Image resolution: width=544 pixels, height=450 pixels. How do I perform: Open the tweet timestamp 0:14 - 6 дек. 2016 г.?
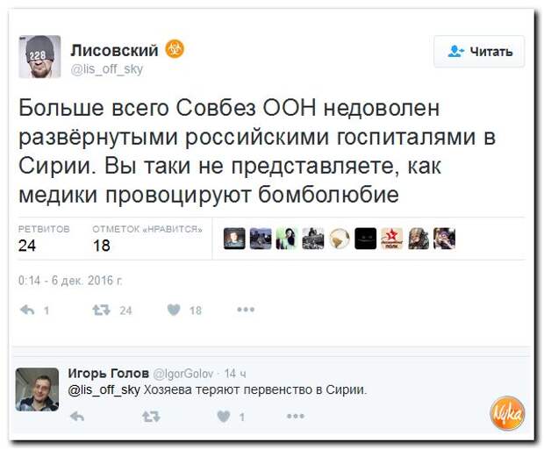[70, 281]
